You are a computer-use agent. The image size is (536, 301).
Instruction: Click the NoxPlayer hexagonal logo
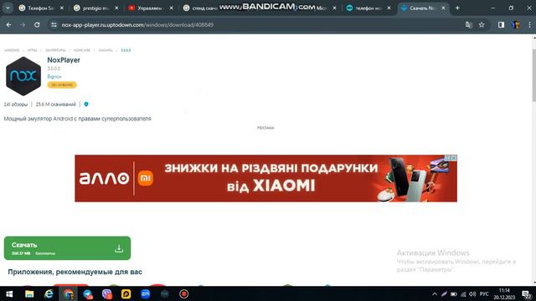point(23,76)
